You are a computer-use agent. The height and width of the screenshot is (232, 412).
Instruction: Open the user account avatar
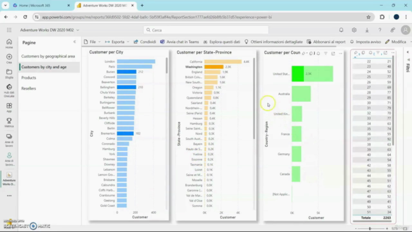406,30
